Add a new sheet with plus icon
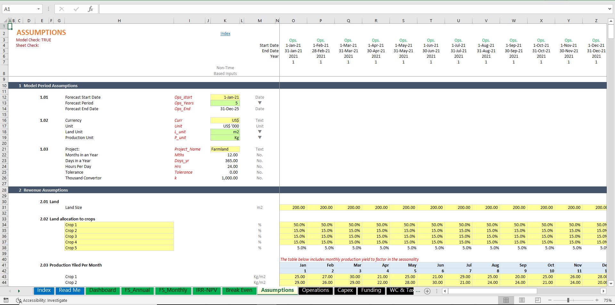 click(x=427, y=291)
